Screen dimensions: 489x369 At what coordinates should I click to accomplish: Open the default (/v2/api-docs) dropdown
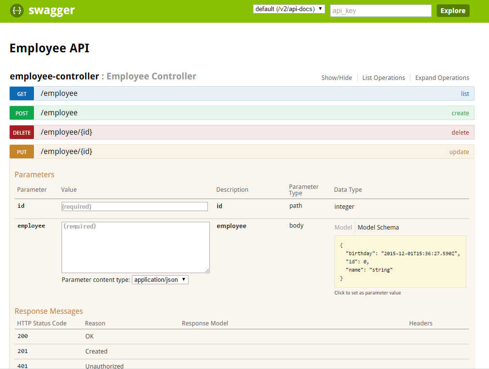click(x=289, y=9)
